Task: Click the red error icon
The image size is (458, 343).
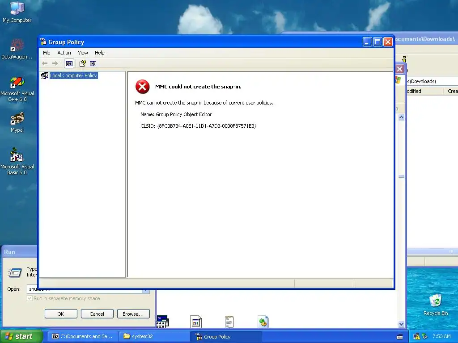Action: point(143,87)
